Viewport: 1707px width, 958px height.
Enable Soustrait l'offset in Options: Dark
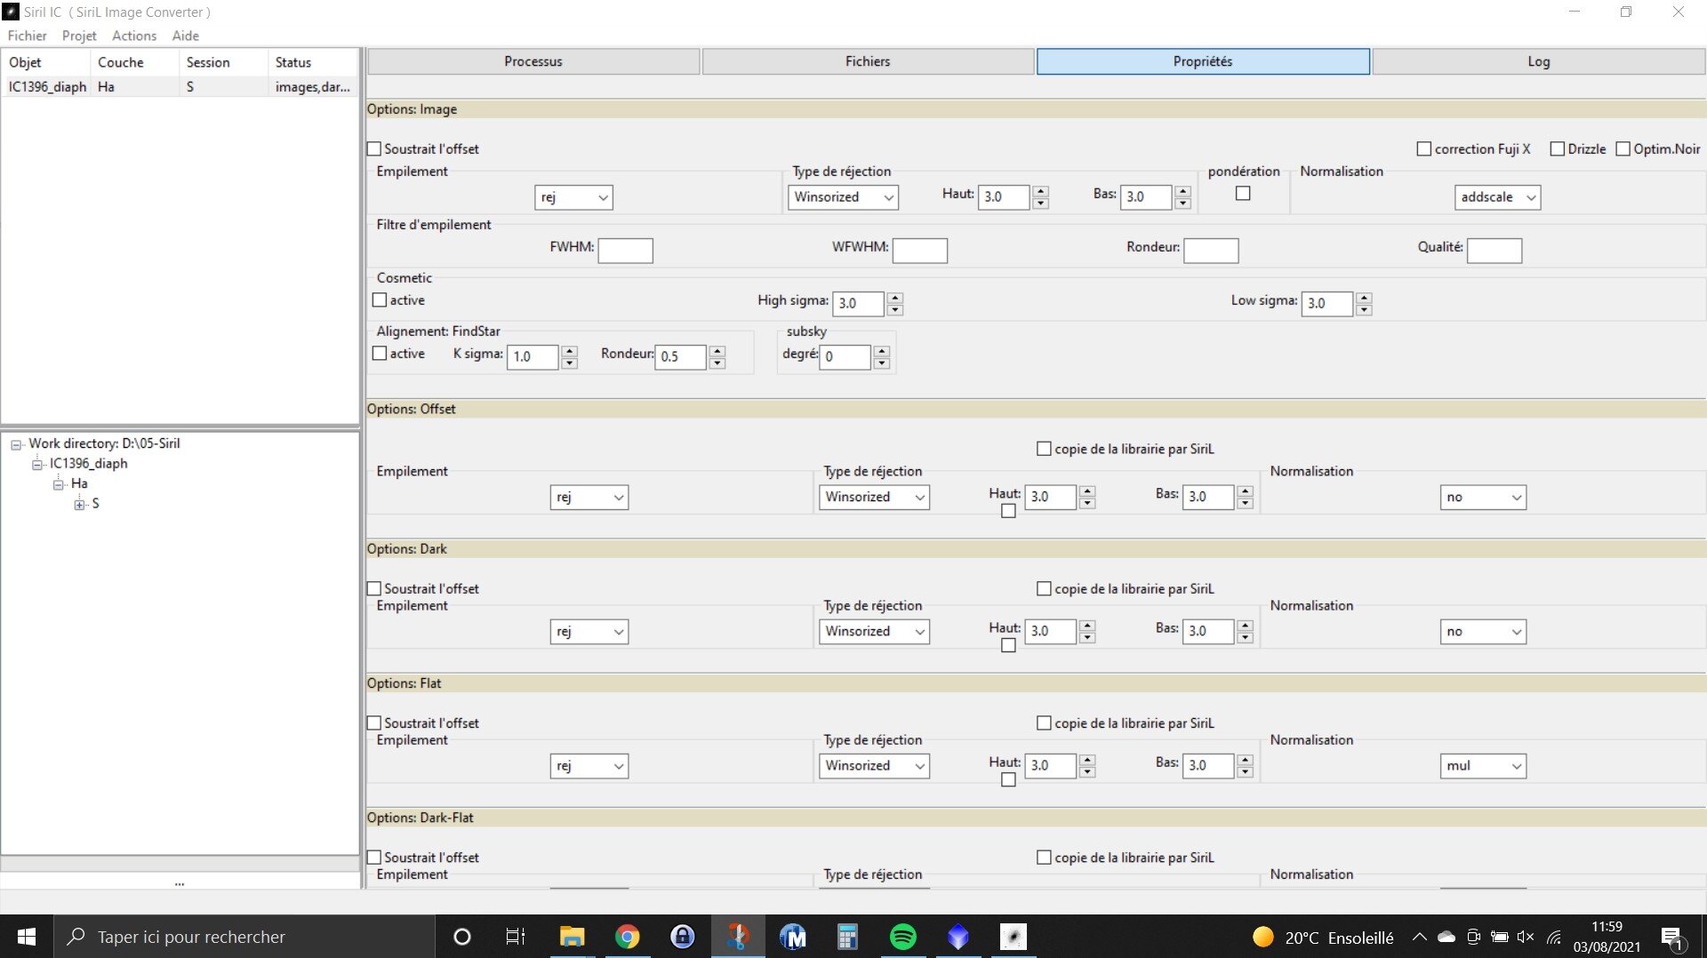(x=374, y=589)
